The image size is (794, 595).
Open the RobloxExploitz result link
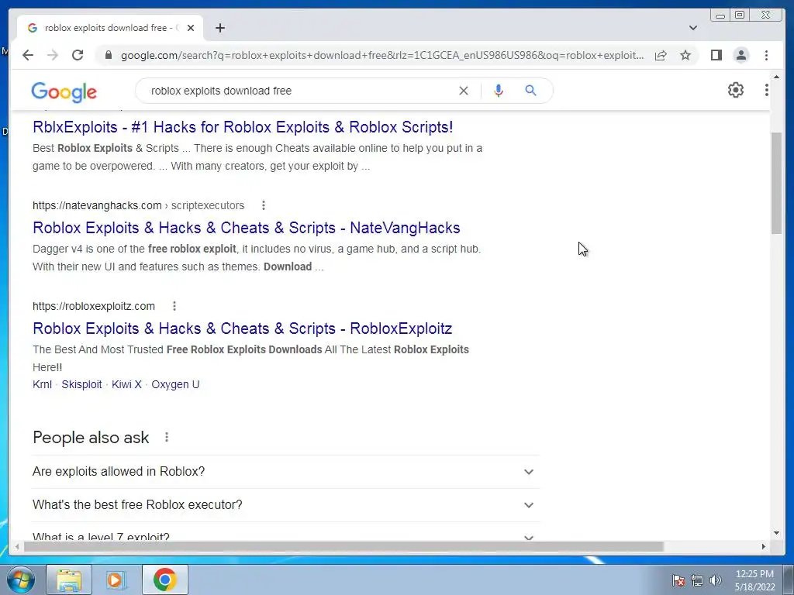[242, 328]
